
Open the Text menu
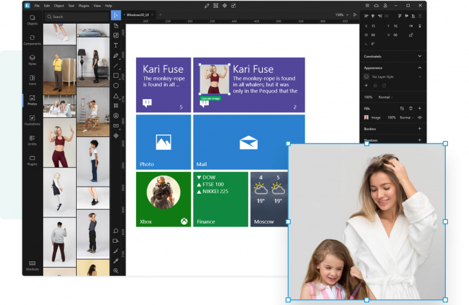click(71, 6)
